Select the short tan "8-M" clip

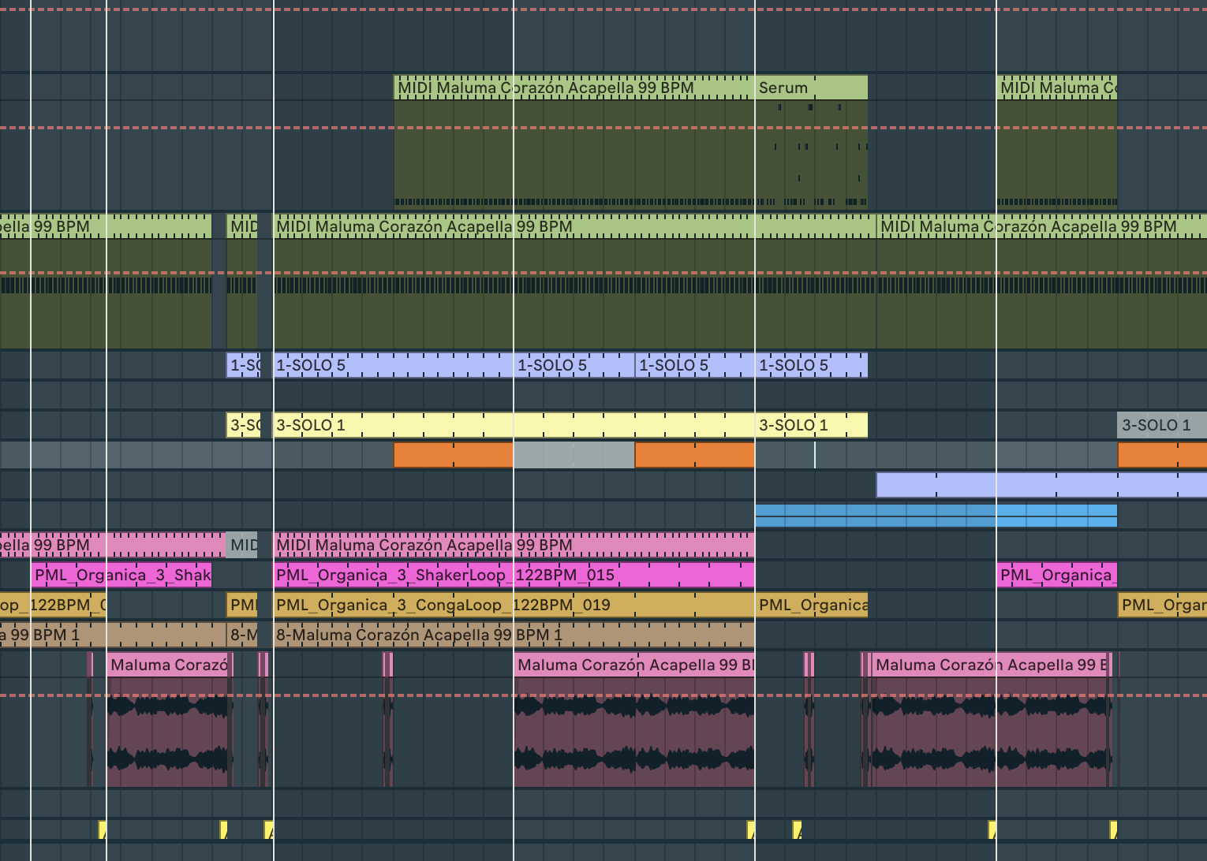click(241, 635)
